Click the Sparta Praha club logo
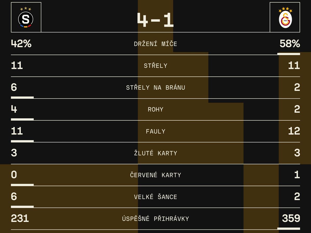 click(26, 17)
